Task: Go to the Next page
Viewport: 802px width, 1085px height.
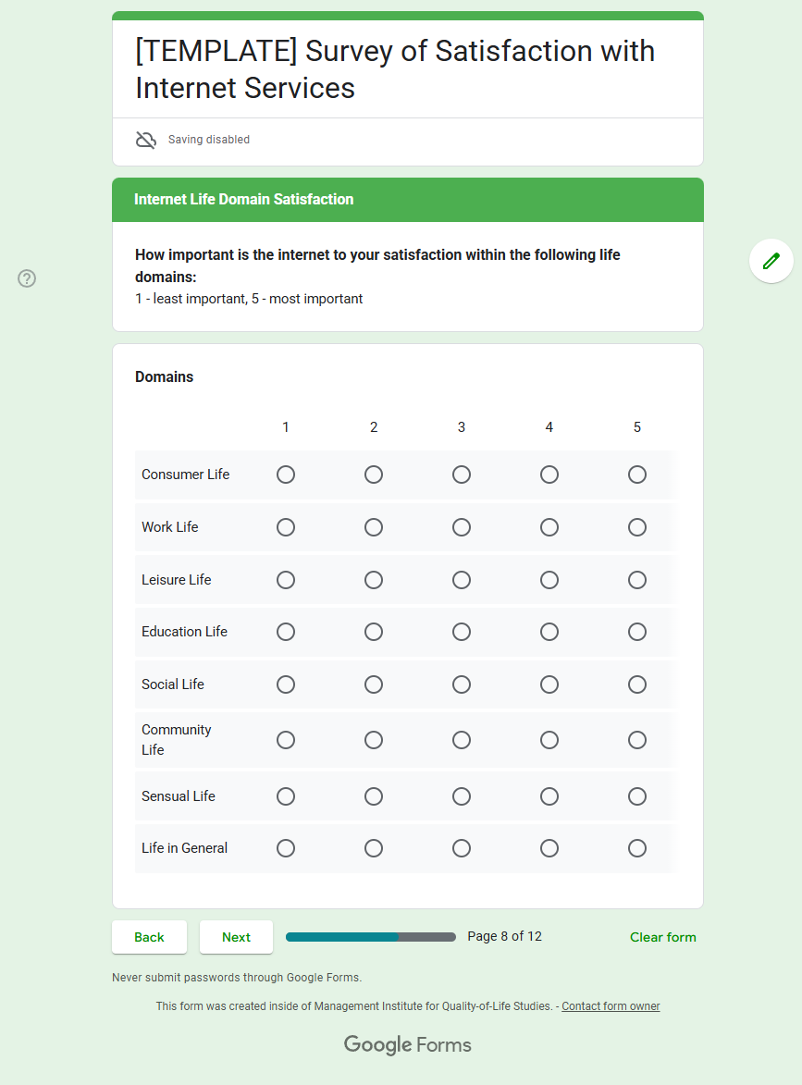Action: [x=236, y=937]
